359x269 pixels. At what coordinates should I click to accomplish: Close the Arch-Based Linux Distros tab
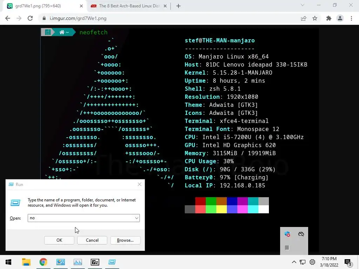tap(165, 6)
